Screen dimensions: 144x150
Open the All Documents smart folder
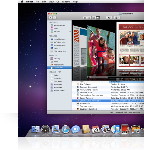tap(59, 90)
